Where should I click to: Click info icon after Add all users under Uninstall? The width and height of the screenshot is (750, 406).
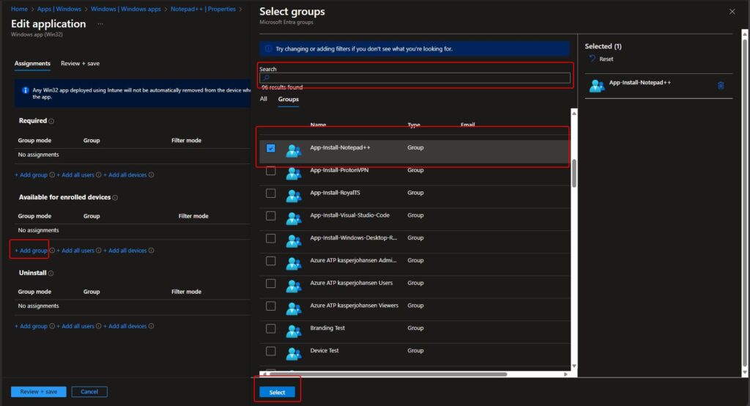99,326
